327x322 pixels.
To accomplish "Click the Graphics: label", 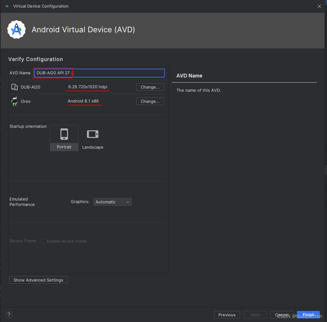I will click(80, 202).
